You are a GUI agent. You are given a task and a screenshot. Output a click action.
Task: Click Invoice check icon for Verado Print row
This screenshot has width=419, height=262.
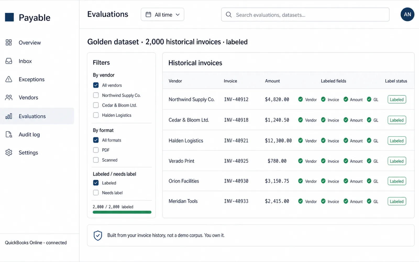tap(323, 161)
